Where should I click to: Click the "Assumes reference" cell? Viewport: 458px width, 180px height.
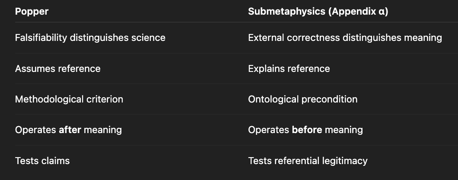(57, 68)
